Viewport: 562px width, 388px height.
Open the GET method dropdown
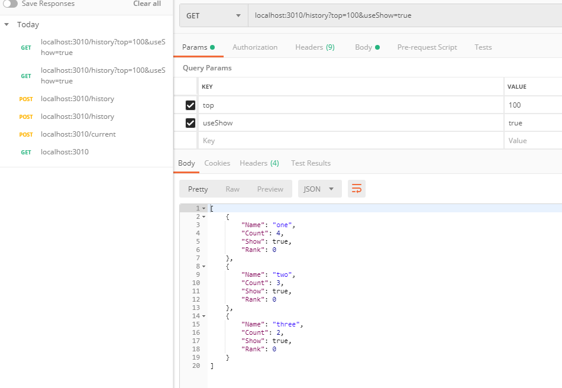point(214,16)
